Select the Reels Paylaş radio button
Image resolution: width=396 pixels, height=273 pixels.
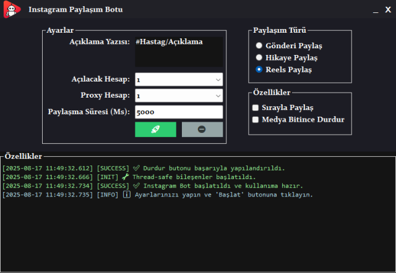click(x=259, y=70)
